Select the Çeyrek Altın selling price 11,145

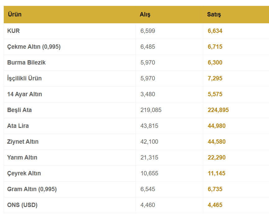point(217,173)
